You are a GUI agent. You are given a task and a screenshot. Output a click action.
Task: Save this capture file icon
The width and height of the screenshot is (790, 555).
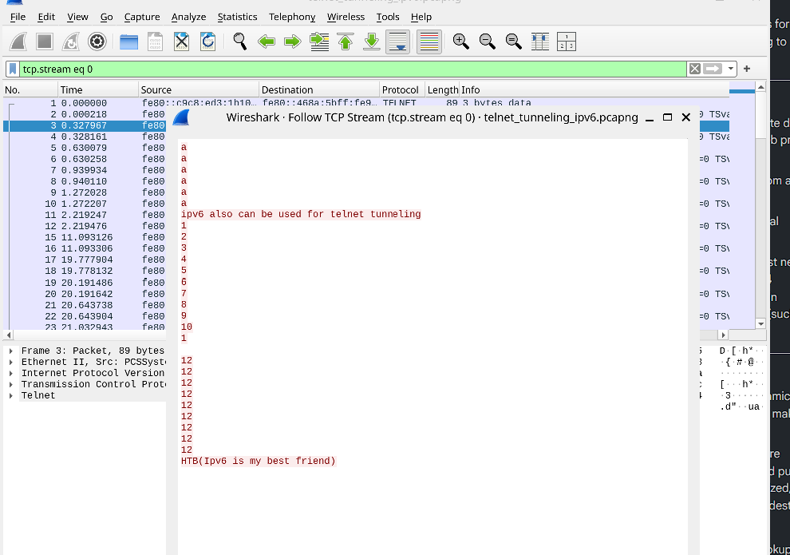tap(155, 42)
